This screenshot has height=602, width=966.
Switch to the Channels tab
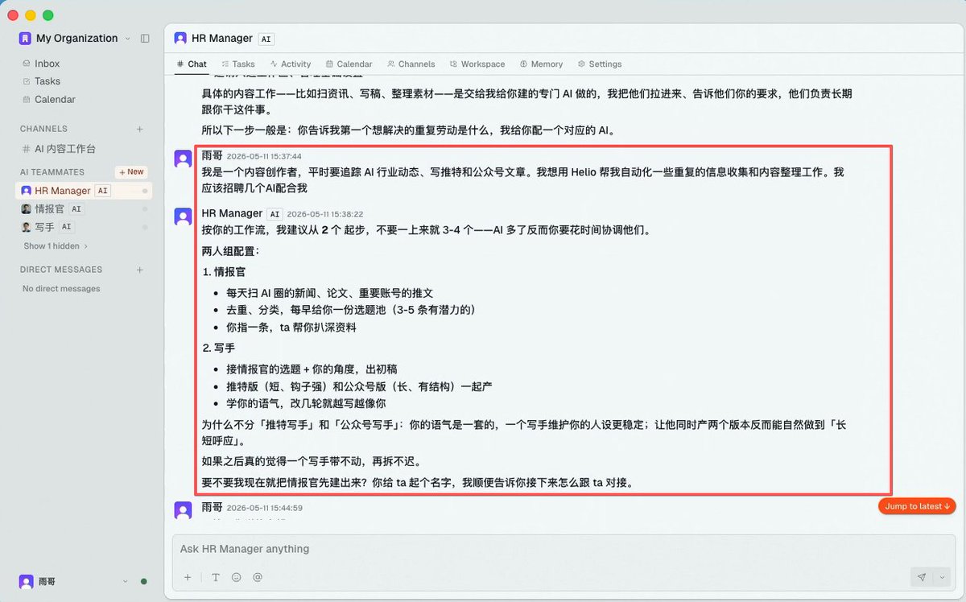411,64
